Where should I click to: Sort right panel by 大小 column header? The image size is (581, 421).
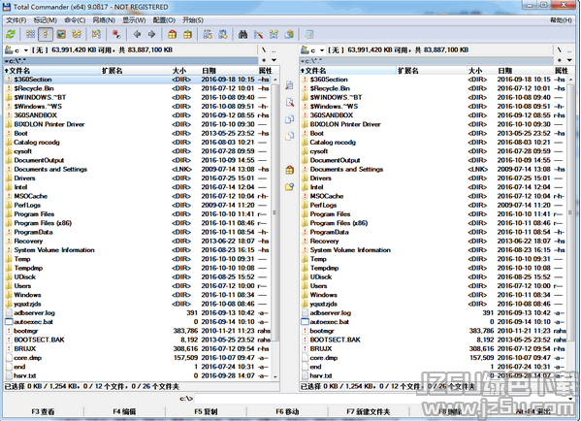coord(482,71)
